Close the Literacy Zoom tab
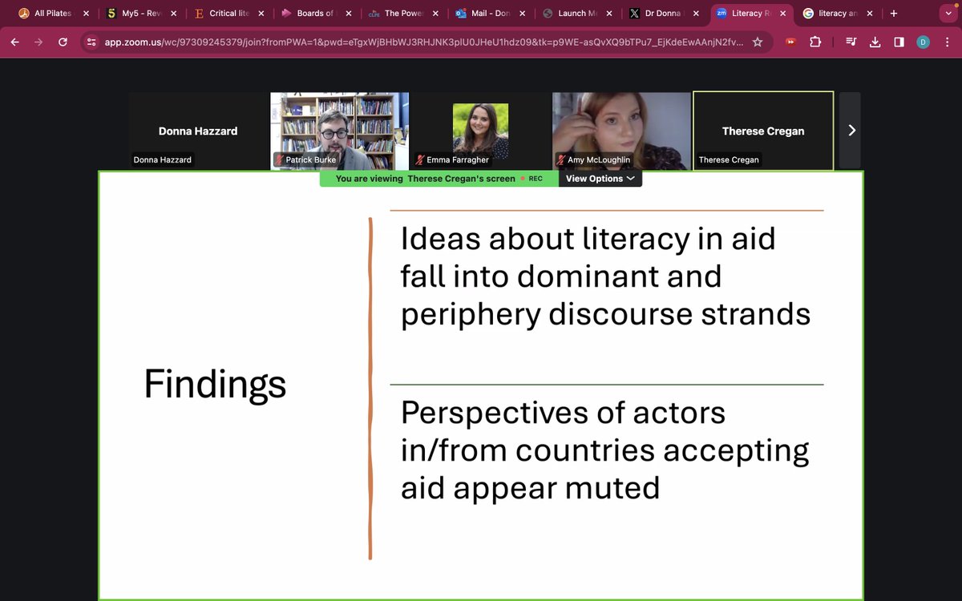Viewport: 962px width, 601px height. [x=783, y=13]
